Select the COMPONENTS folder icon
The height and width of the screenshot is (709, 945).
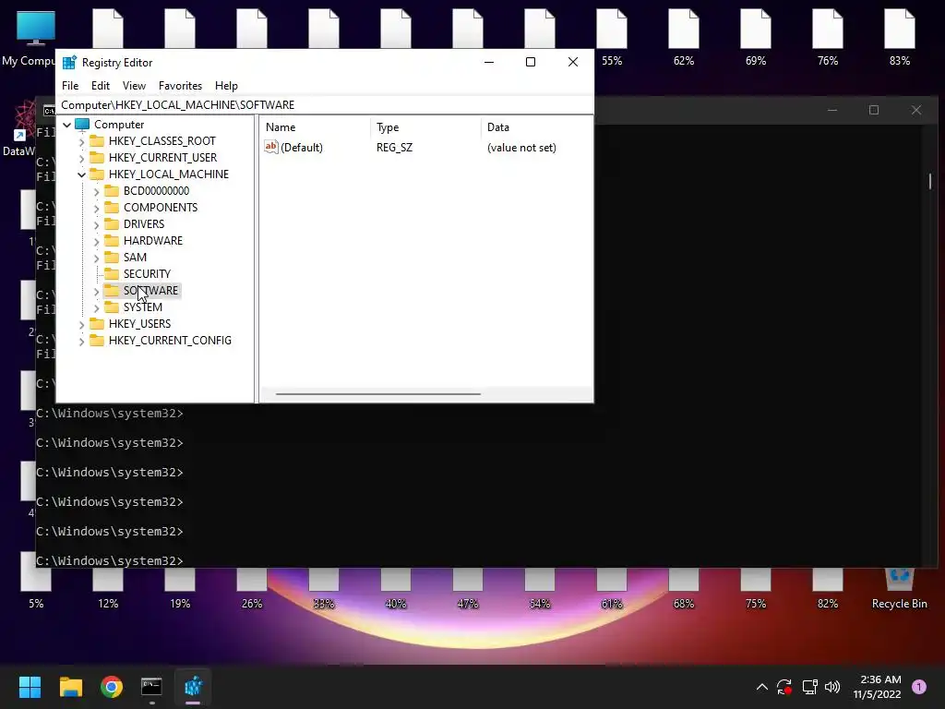112,208
